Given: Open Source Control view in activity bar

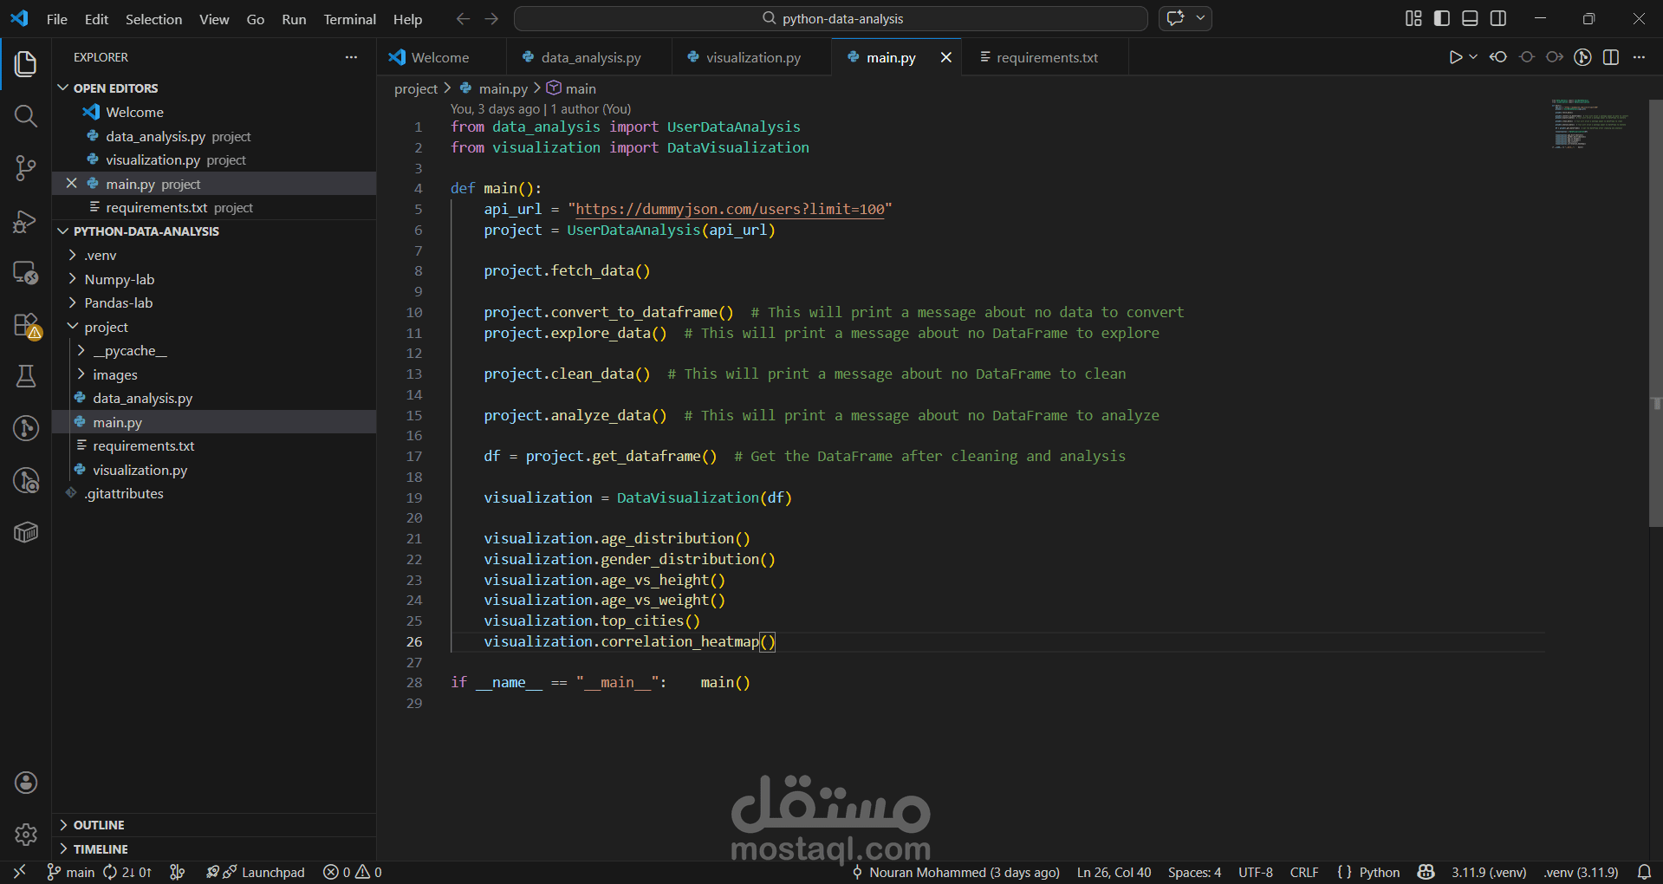Looking at the screenshot, I should coord(26,168).
